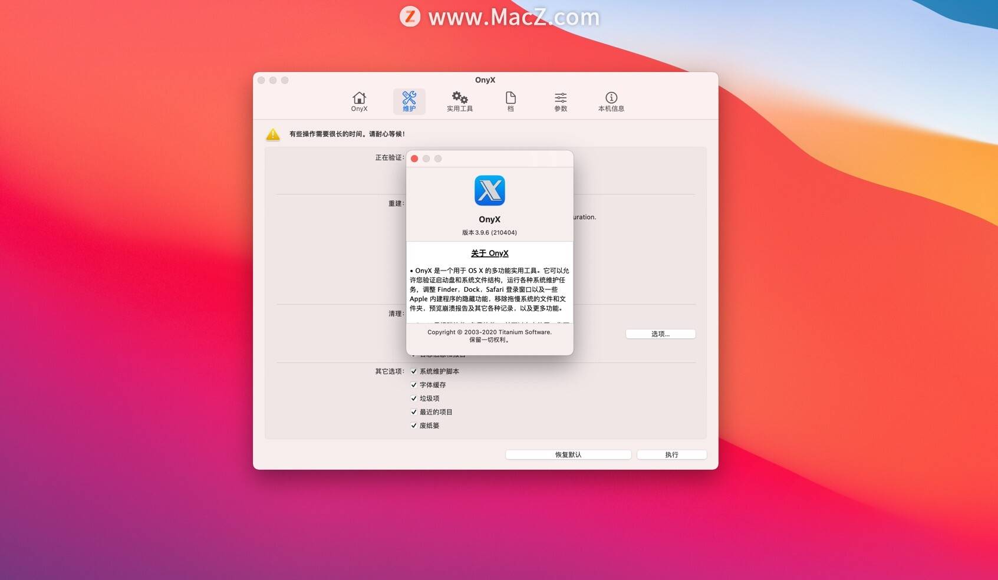Image resolution: width=998 pixels, height=580 pixels.
Task: Toggle the 废纸篓 checkbox
Action: [414, 426]
